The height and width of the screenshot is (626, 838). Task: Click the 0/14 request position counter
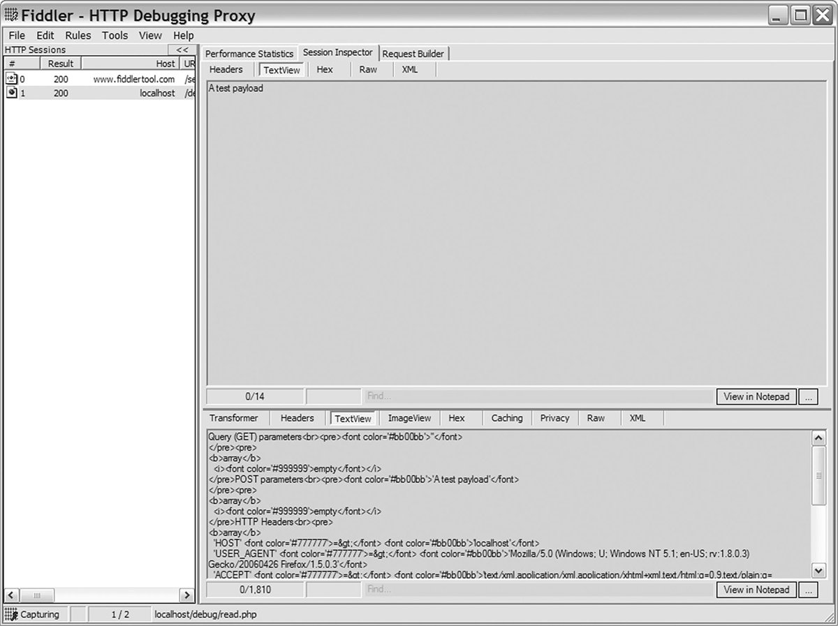pyautogui.click(x=255, y=396)
